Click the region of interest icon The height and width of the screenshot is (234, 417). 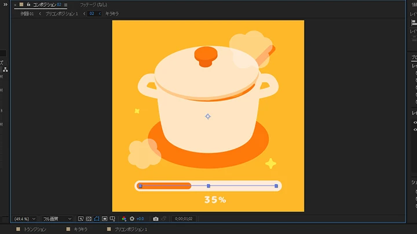coord(105,219)
